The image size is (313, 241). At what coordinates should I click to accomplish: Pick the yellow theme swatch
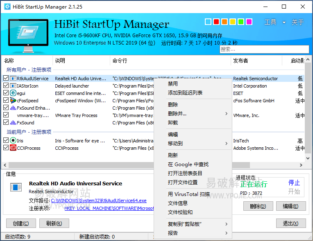click(x=233, y=22)
